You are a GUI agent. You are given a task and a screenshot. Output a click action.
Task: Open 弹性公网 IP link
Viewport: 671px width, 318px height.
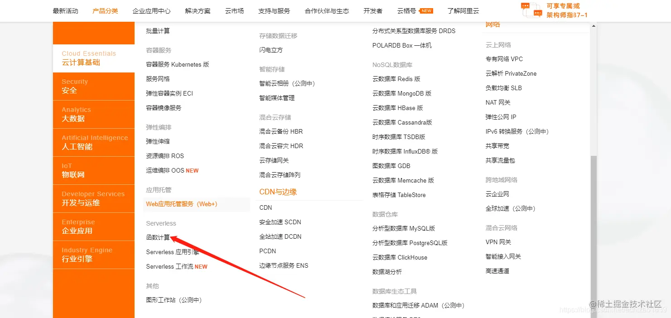click(x=501, y=117)
